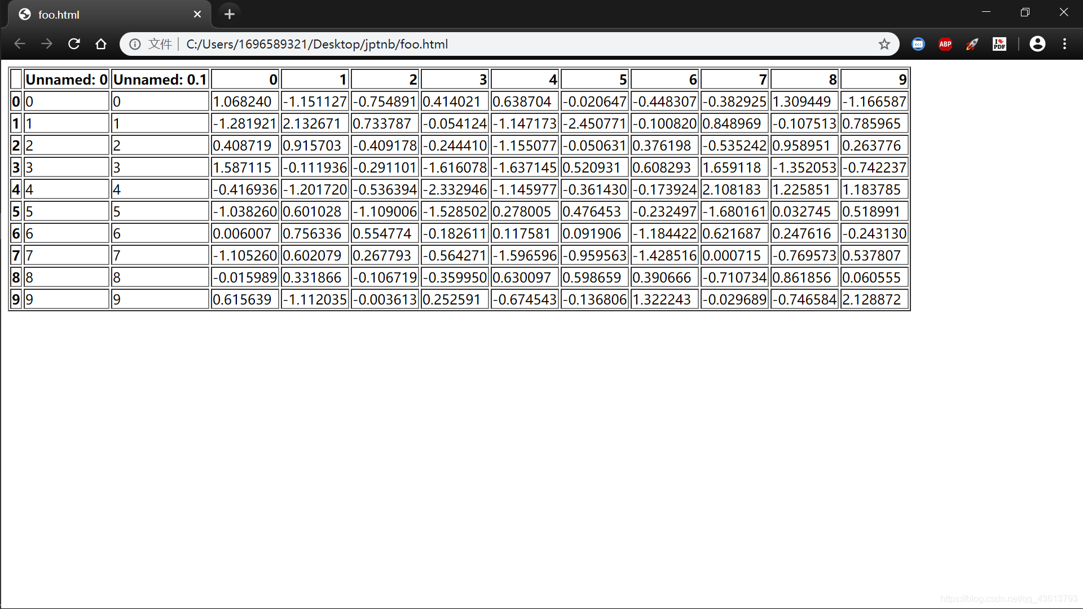The height and width of the screenshot is (609, 1083).
Task: Click the cell containing -0.003613
Action: [x=385, y=299]
